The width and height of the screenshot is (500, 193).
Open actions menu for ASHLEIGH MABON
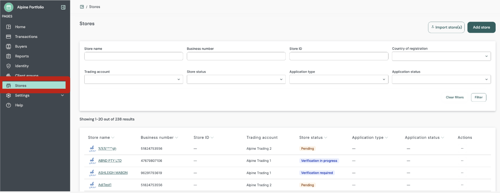(x=462, y=173)
